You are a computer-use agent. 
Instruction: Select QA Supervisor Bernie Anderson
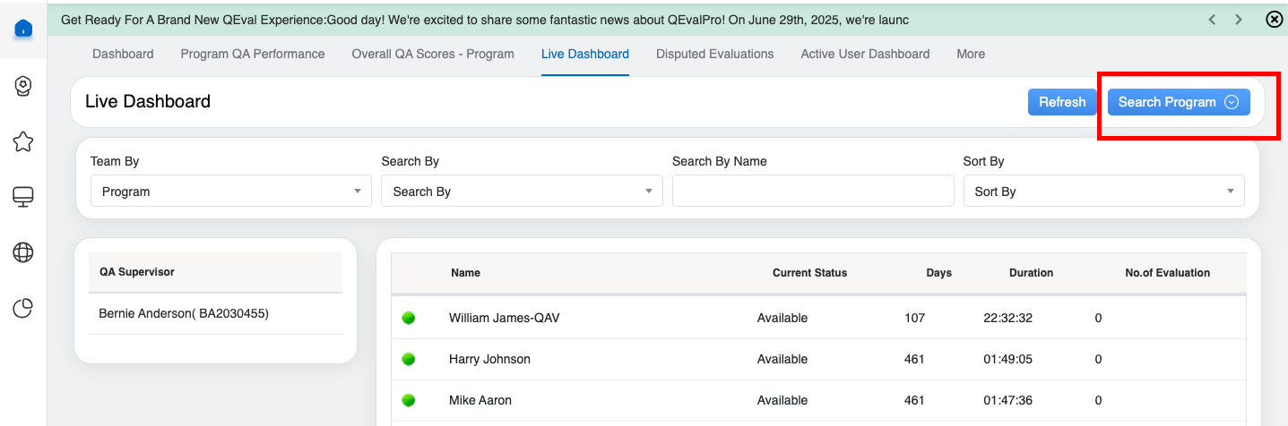click(x=184, y=313)
